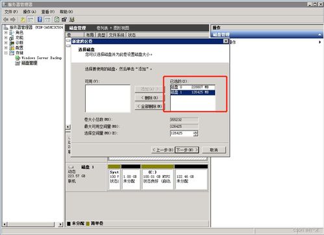Collapse the 存储 tree node

click(6, 53)
